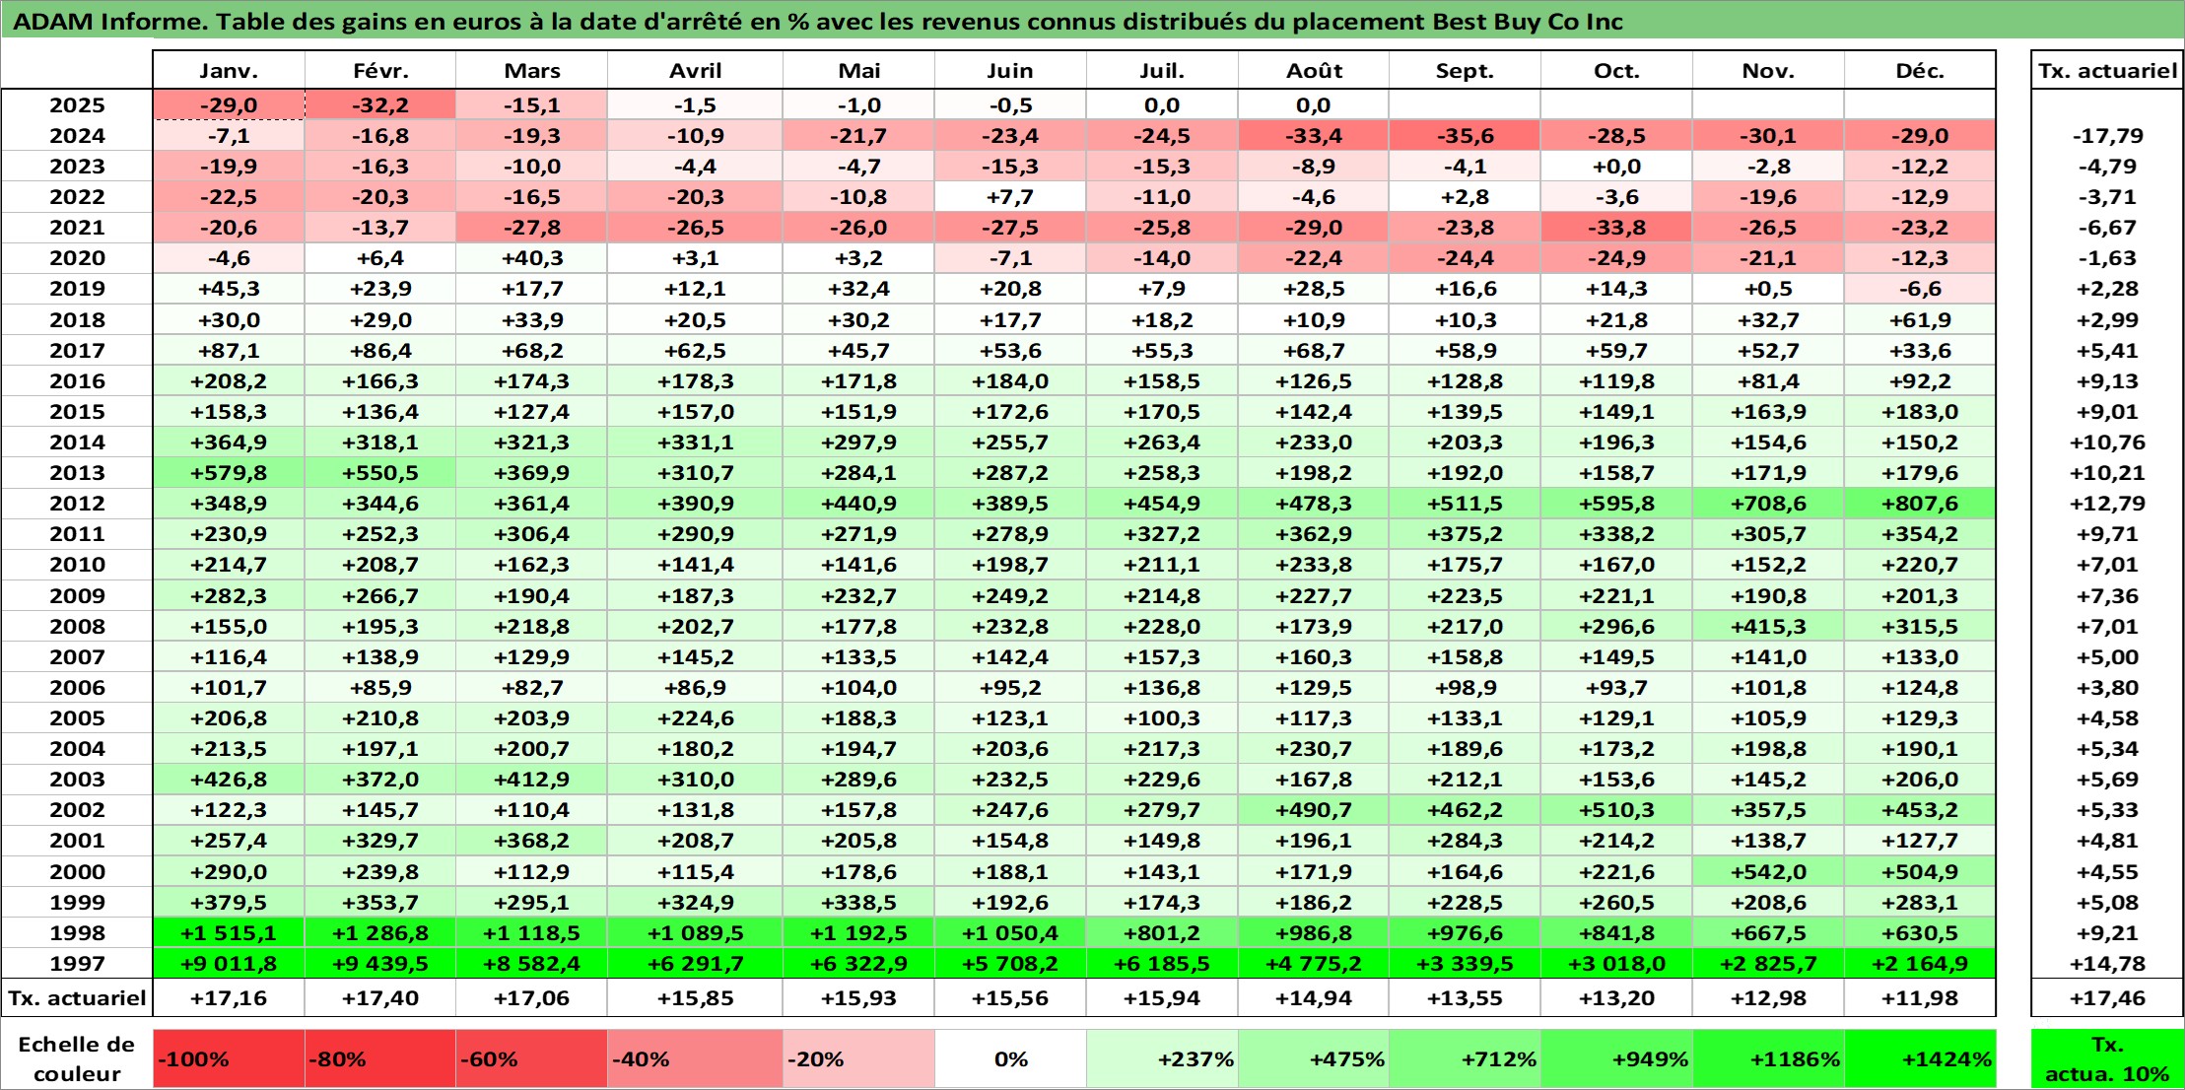
Task: Click cell +7,7 for June 2022
Action: click(1010, 197)
